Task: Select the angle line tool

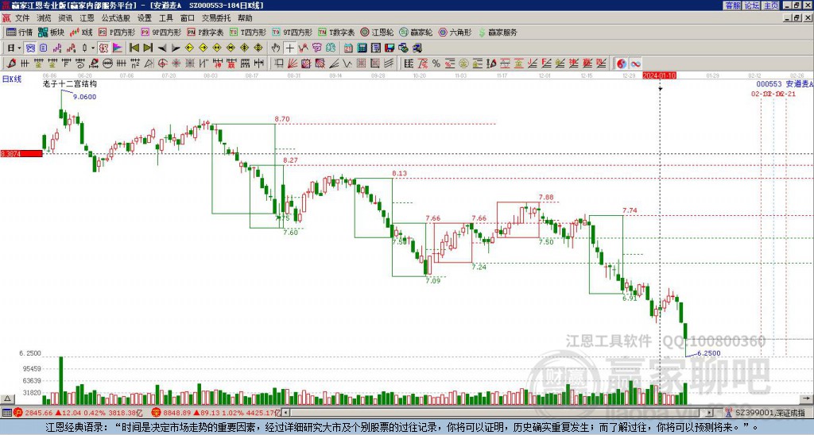Action: click(334, 64)
